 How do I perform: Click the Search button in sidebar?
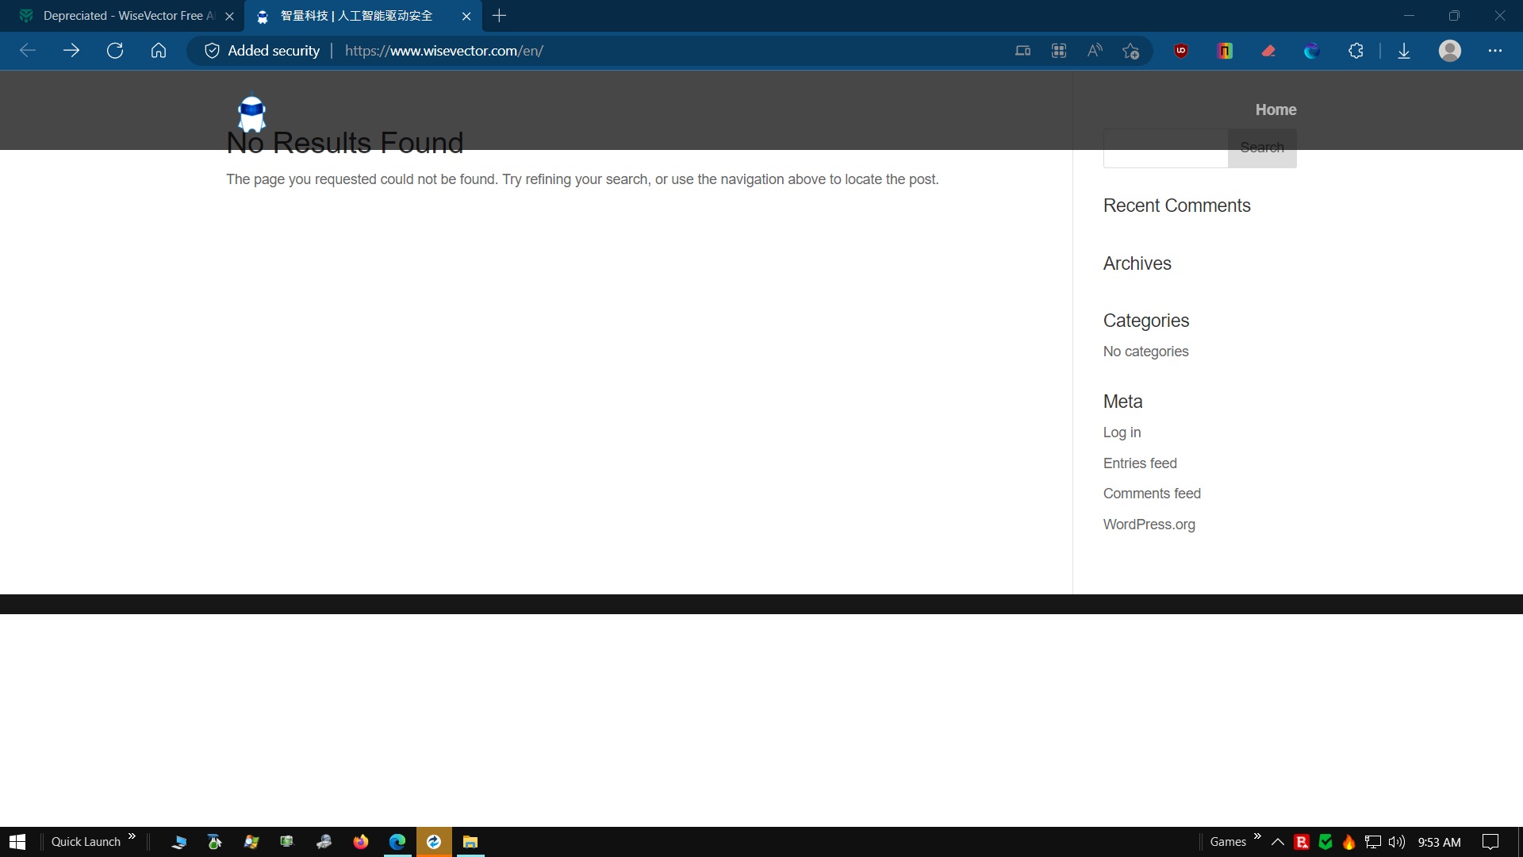click(1261, 148)
